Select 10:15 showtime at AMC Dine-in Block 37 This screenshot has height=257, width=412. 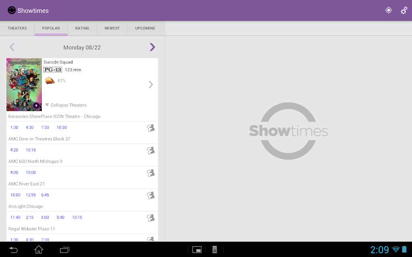[x=31, y=150]
